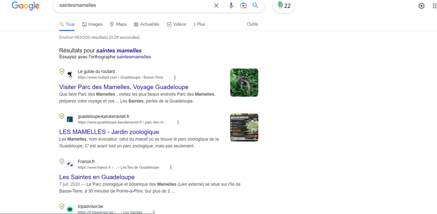Open three-dot menu for guadeloupe-karukeravisit result
Screen dimensions: 437x214
(178, 122)
